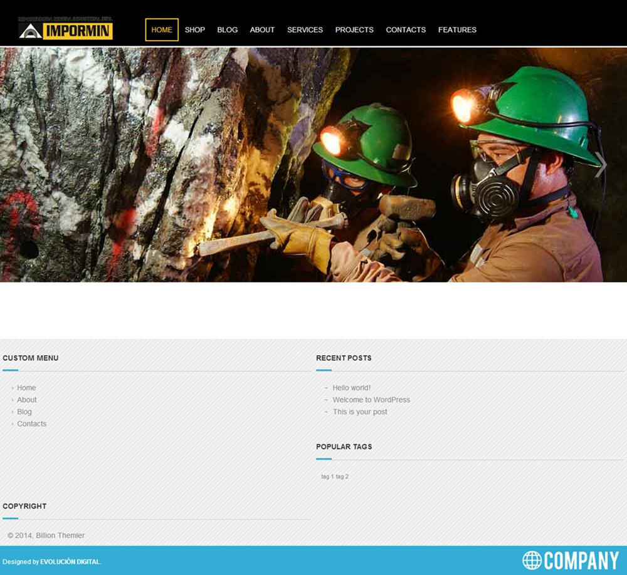Advance slider with the right arrow

click(x=600, y=165)
